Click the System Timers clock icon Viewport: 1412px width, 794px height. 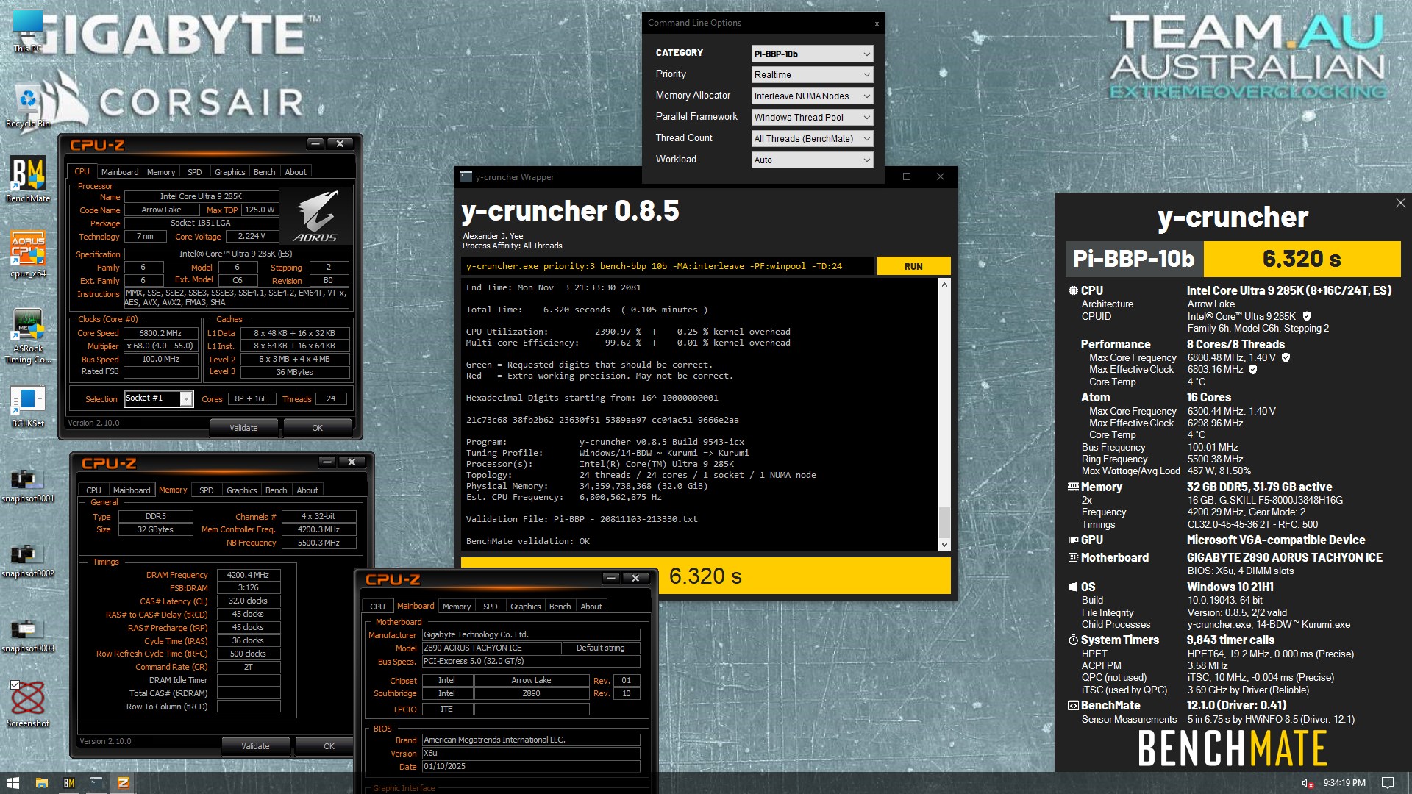pos(1073,640)
